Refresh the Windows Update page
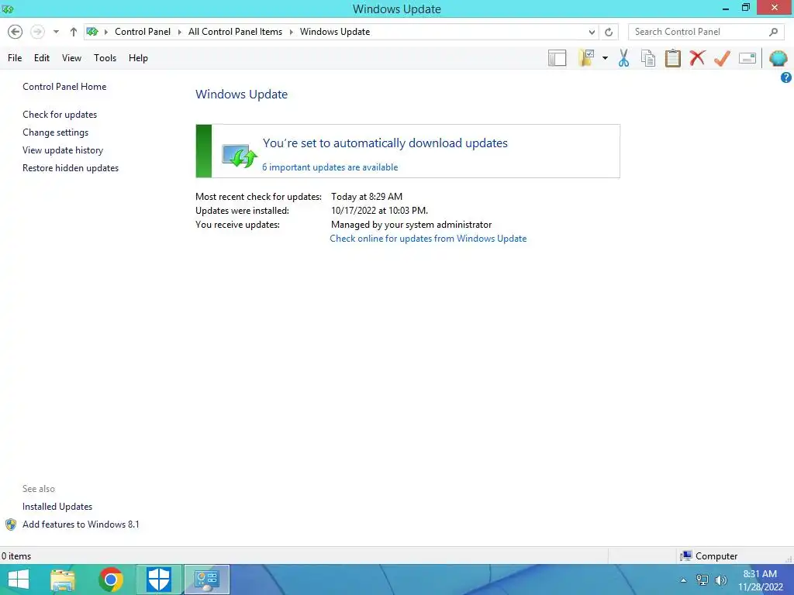Screen dimensions: 794x595 [x=609, y=32]
